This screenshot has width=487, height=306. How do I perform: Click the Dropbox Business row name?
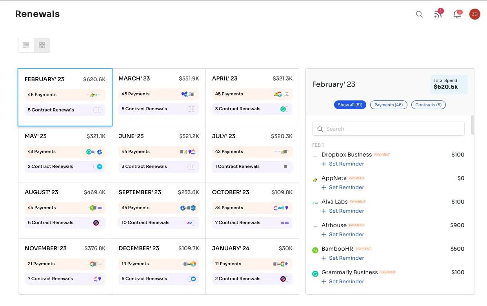[x=347, y=155]
